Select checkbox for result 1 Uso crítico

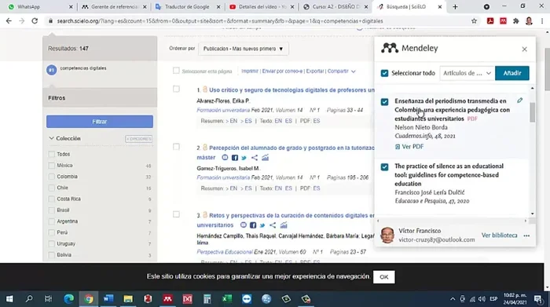(176, 89)
